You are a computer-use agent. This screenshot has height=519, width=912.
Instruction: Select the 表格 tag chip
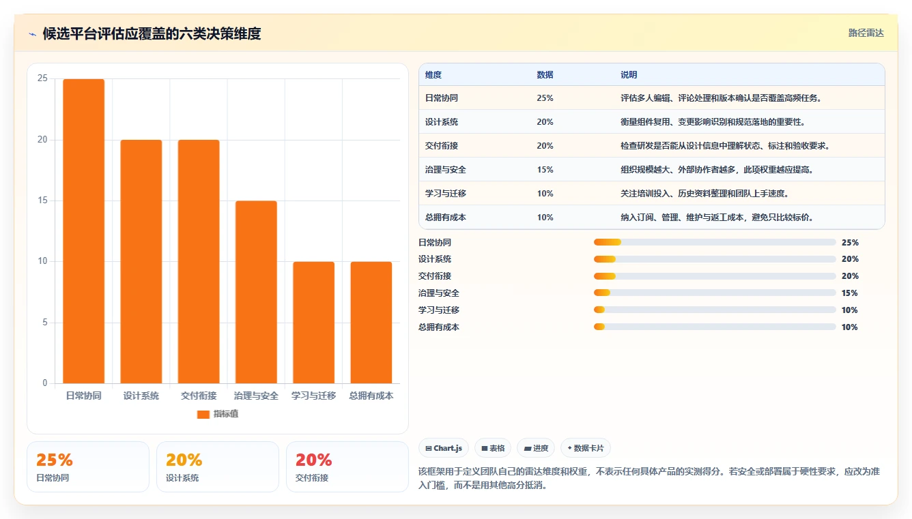pos(493,448)
